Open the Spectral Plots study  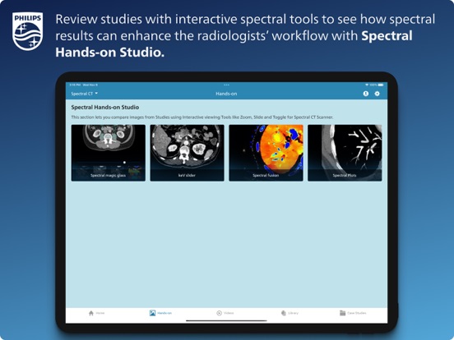[x=345, y=153]
